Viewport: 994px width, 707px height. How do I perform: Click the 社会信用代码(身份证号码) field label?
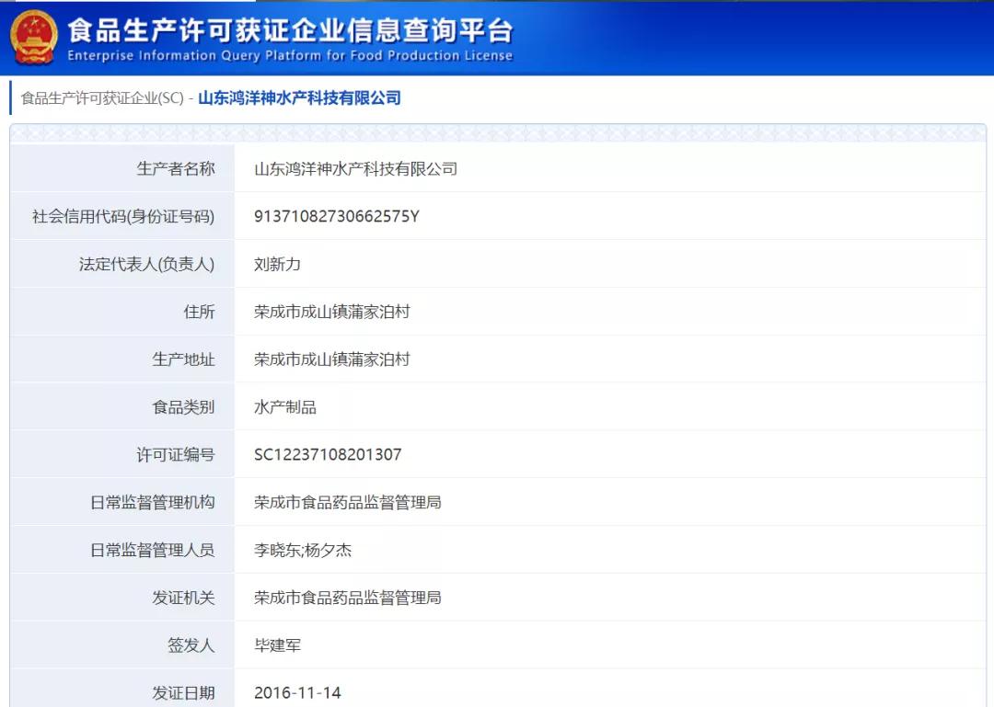(x=122, y=217)
